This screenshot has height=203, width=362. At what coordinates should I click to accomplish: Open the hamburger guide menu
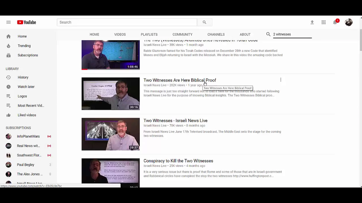pos(8,22)
